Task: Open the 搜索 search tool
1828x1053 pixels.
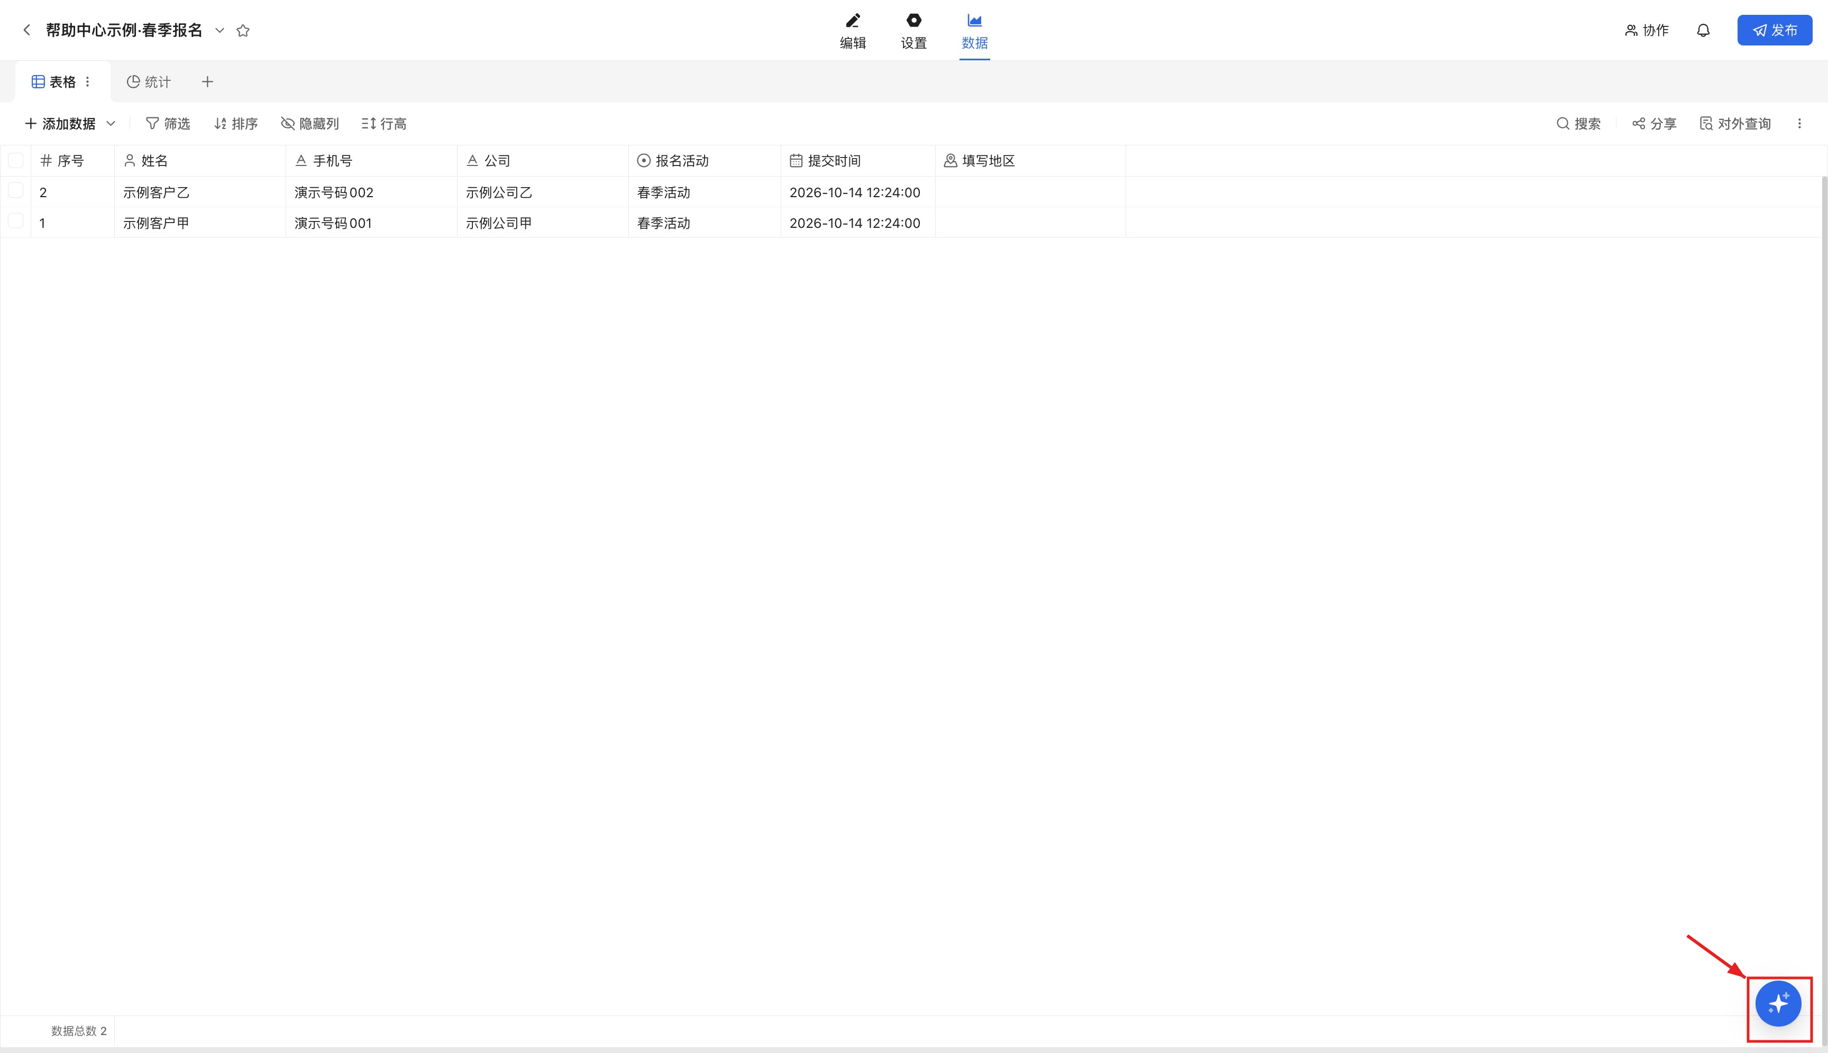Action: [x=1578, y=124]
